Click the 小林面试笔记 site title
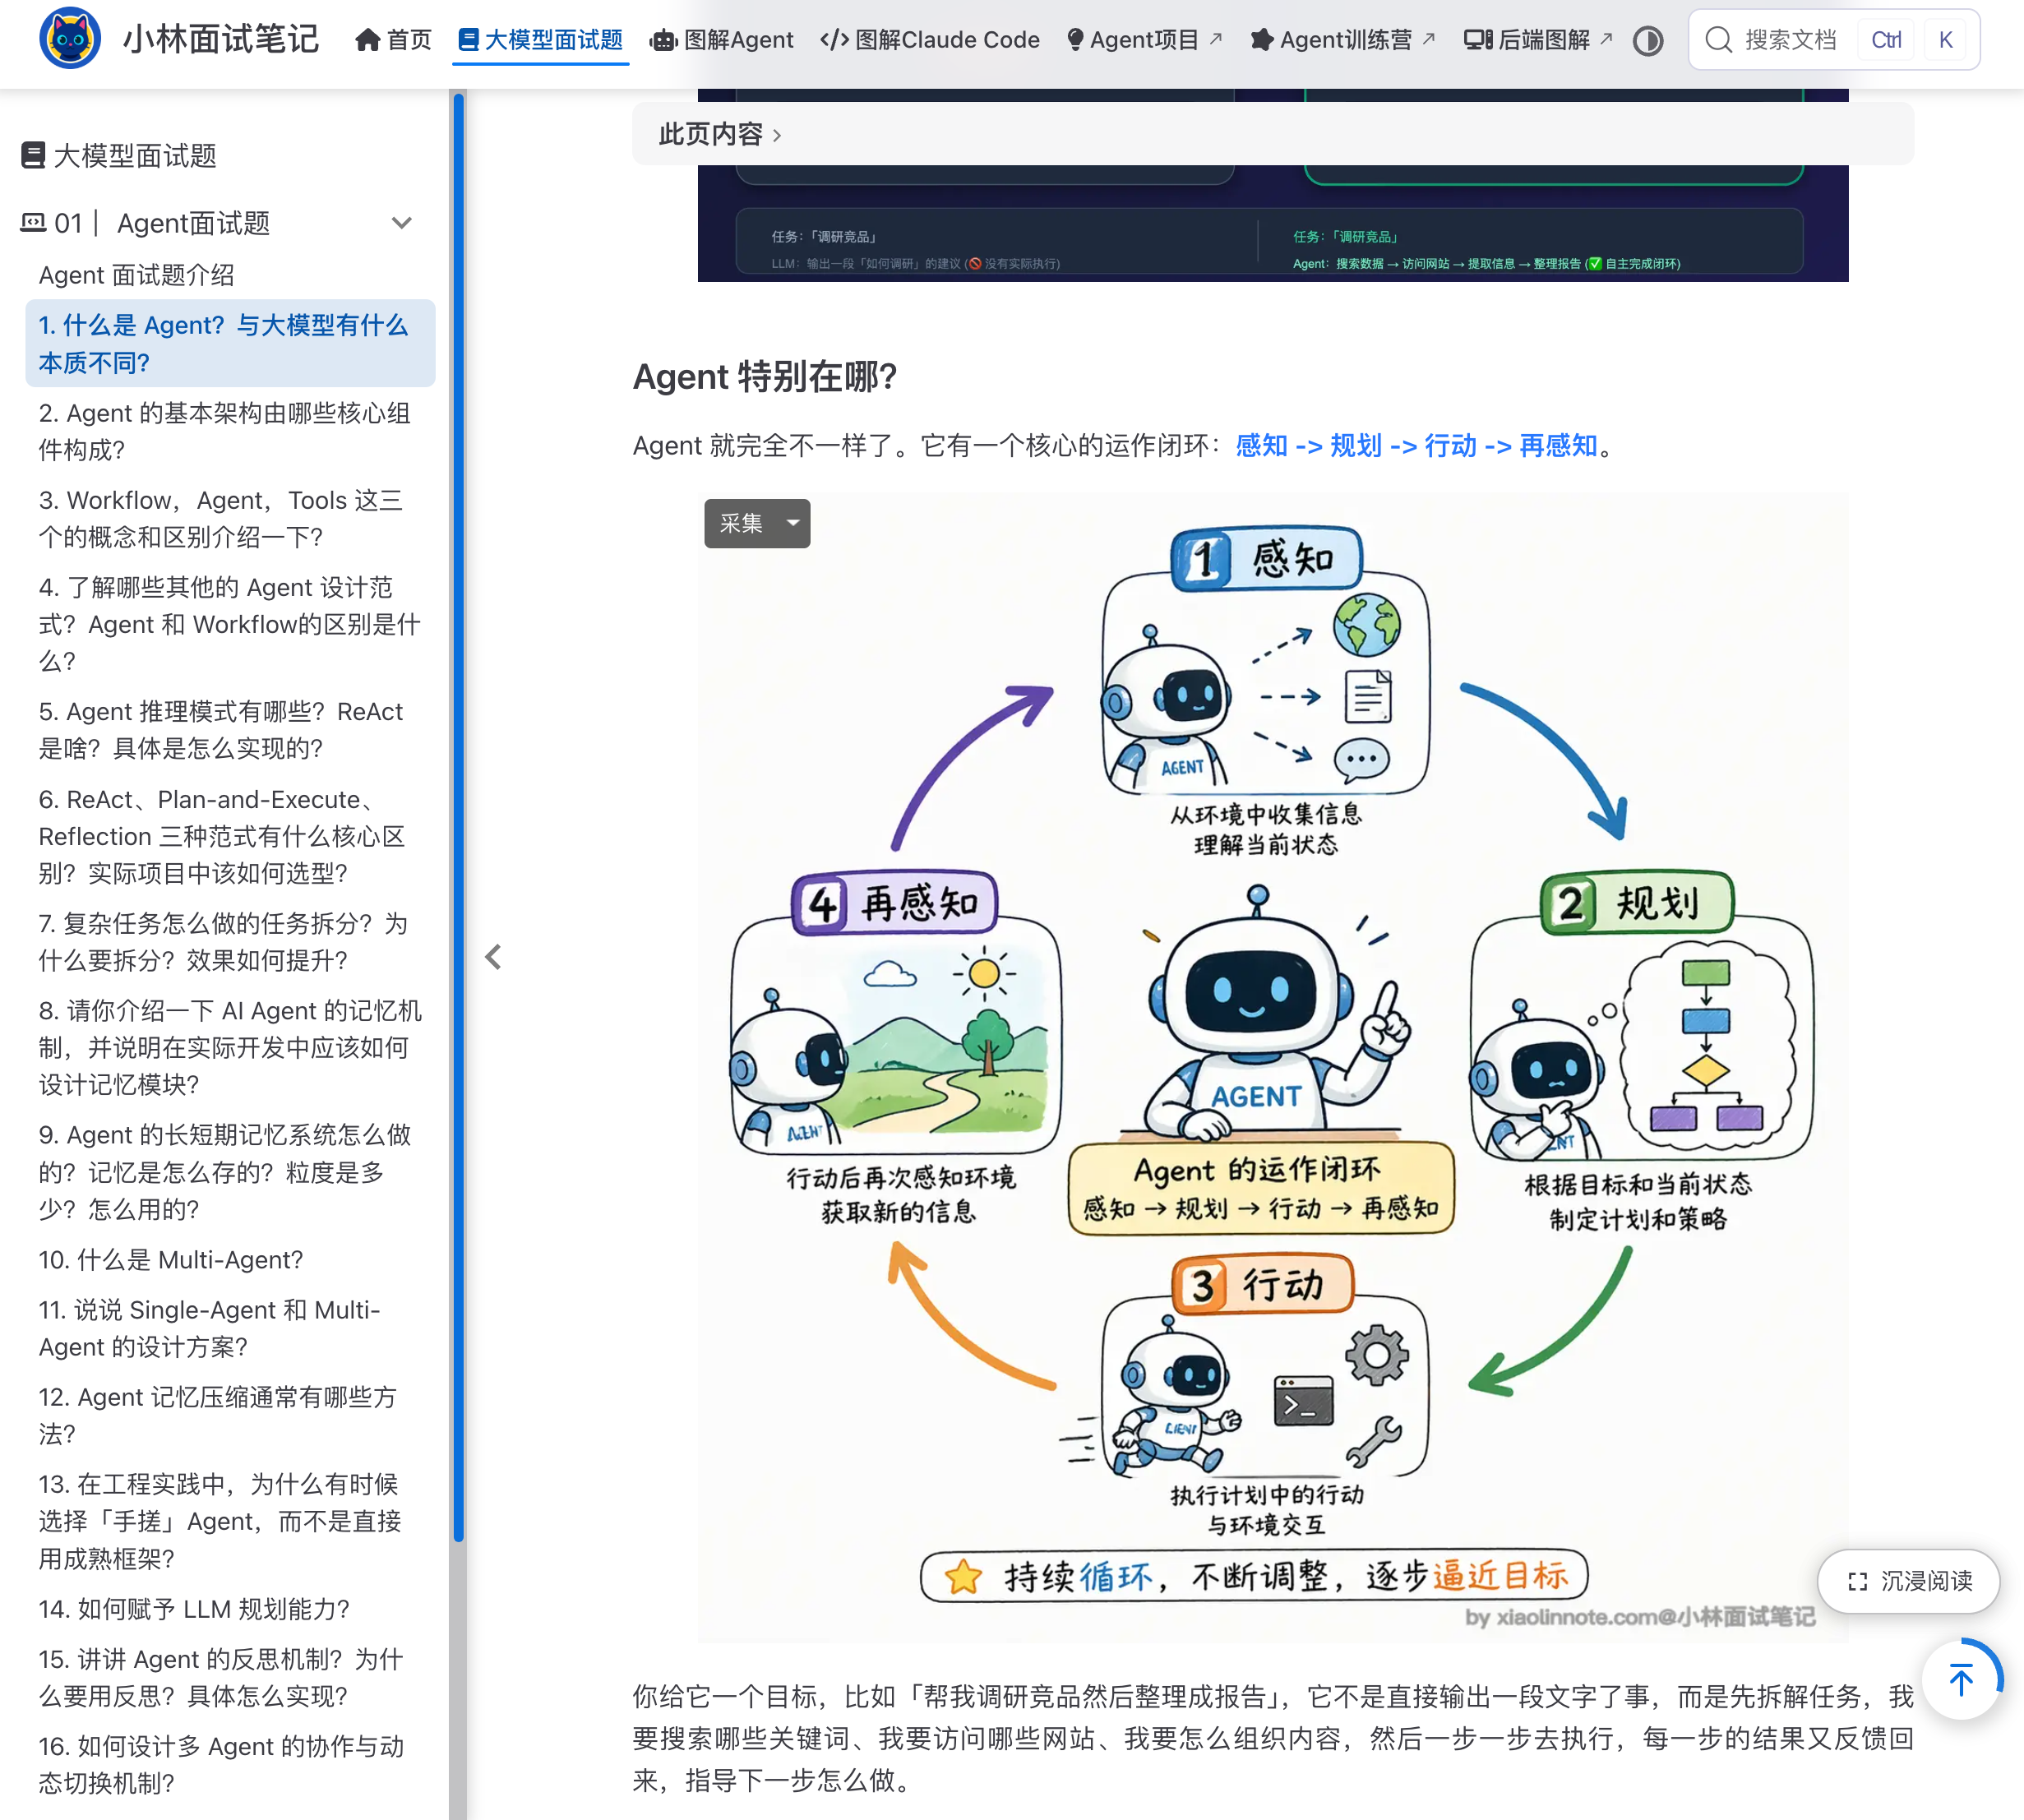This screenshot has height=1820, width=2024. pos(221,39)
